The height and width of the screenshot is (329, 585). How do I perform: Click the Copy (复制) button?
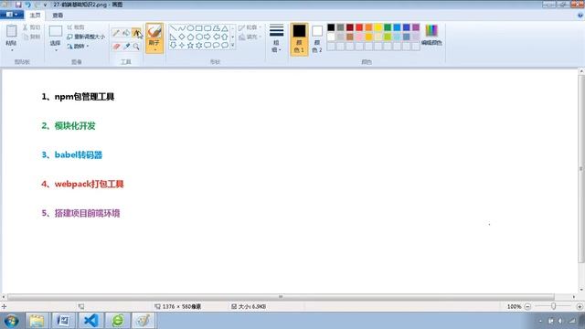[x=31, y=37]
